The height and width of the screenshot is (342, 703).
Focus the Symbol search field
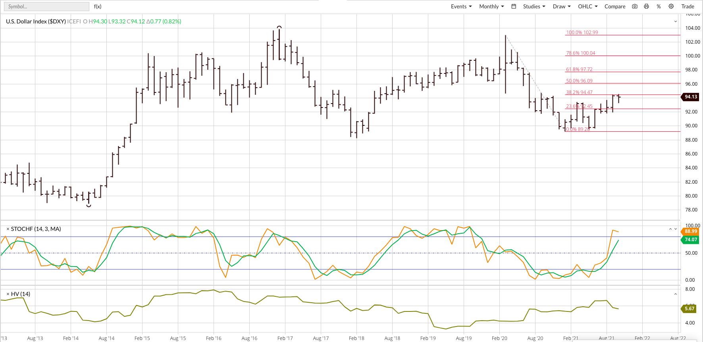coord(46,6)
